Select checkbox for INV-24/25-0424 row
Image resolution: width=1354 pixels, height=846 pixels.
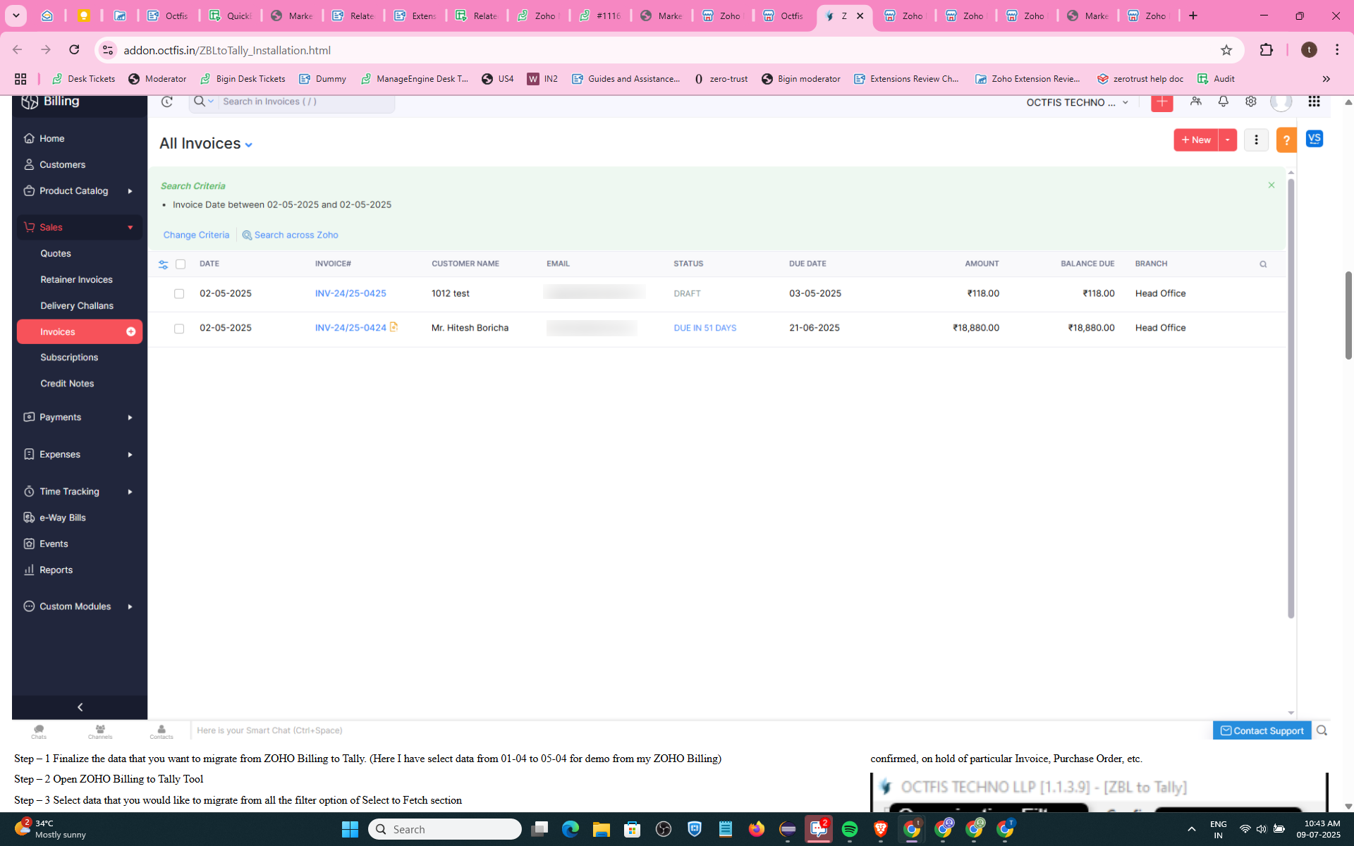pyautogui.click(x=179, y=329)
